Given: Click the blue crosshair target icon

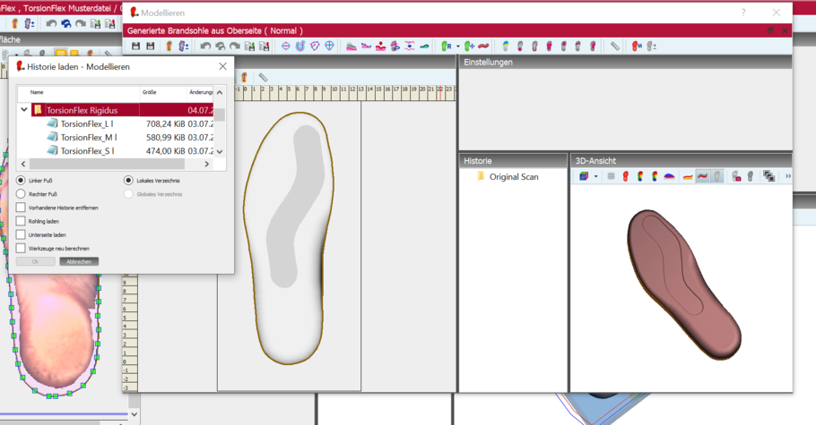Looking at the screenshot, I should pos(286,46).
